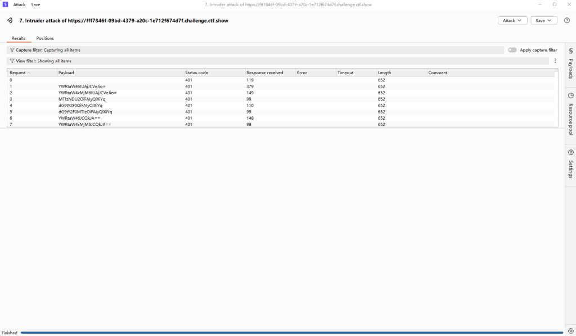The image size is (576, 336).
Task: Click the View filter funnel icon
Action: 12,61
